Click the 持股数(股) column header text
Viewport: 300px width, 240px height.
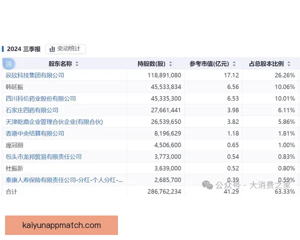[x=151, y=63]
